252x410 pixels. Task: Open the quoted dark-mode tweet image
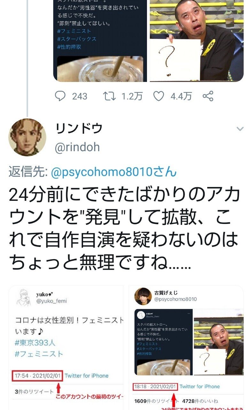tap(100, 41)
